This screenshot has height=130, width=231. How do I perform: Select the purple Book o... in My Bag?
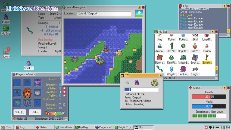(x=183, y=71)
